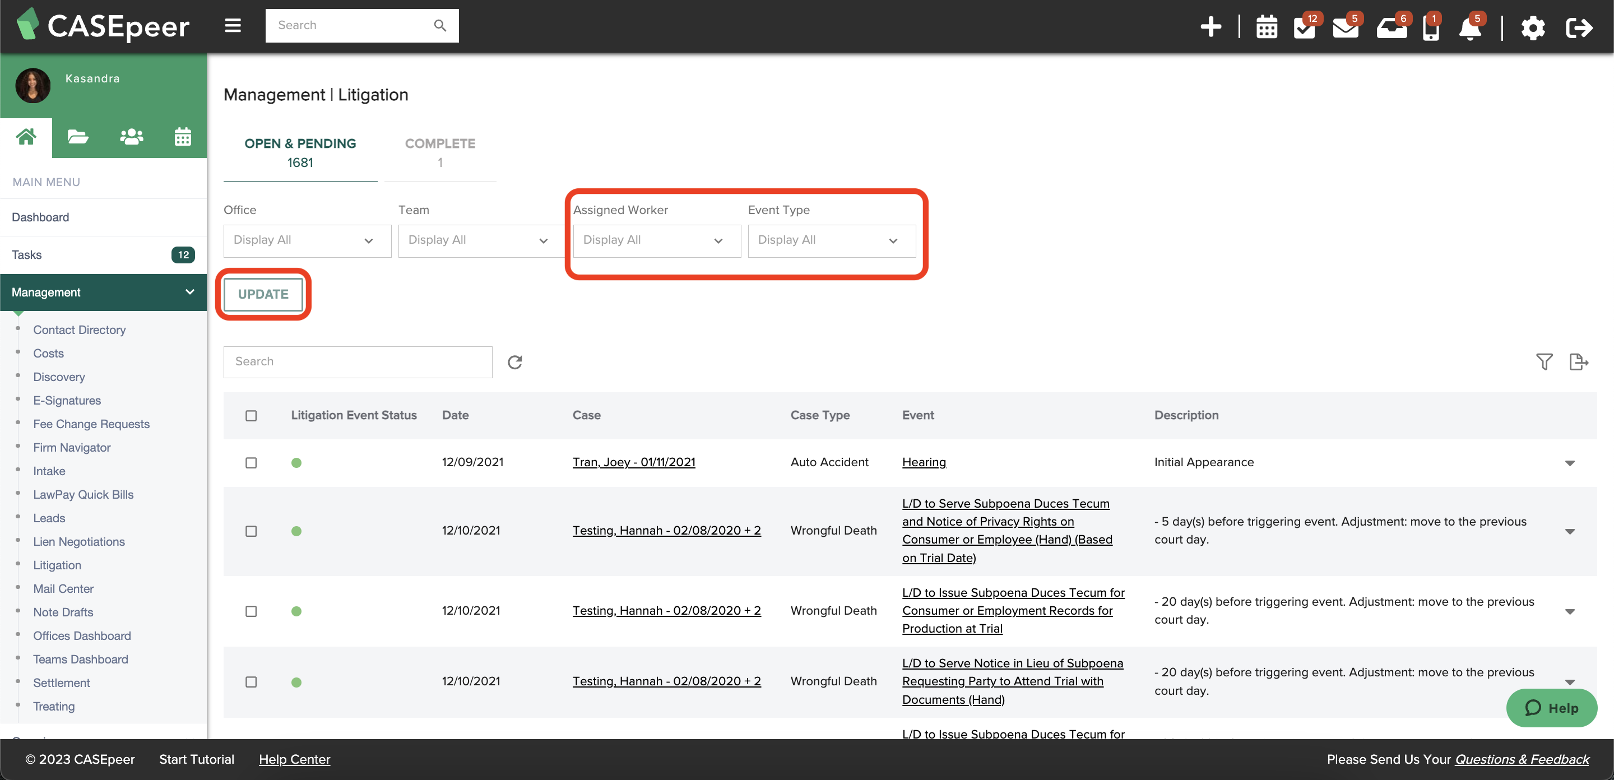Open the Help chat bubble
Image resolution: width=1614 pixels, height=780 pixels.
(x=1551, y=707)
